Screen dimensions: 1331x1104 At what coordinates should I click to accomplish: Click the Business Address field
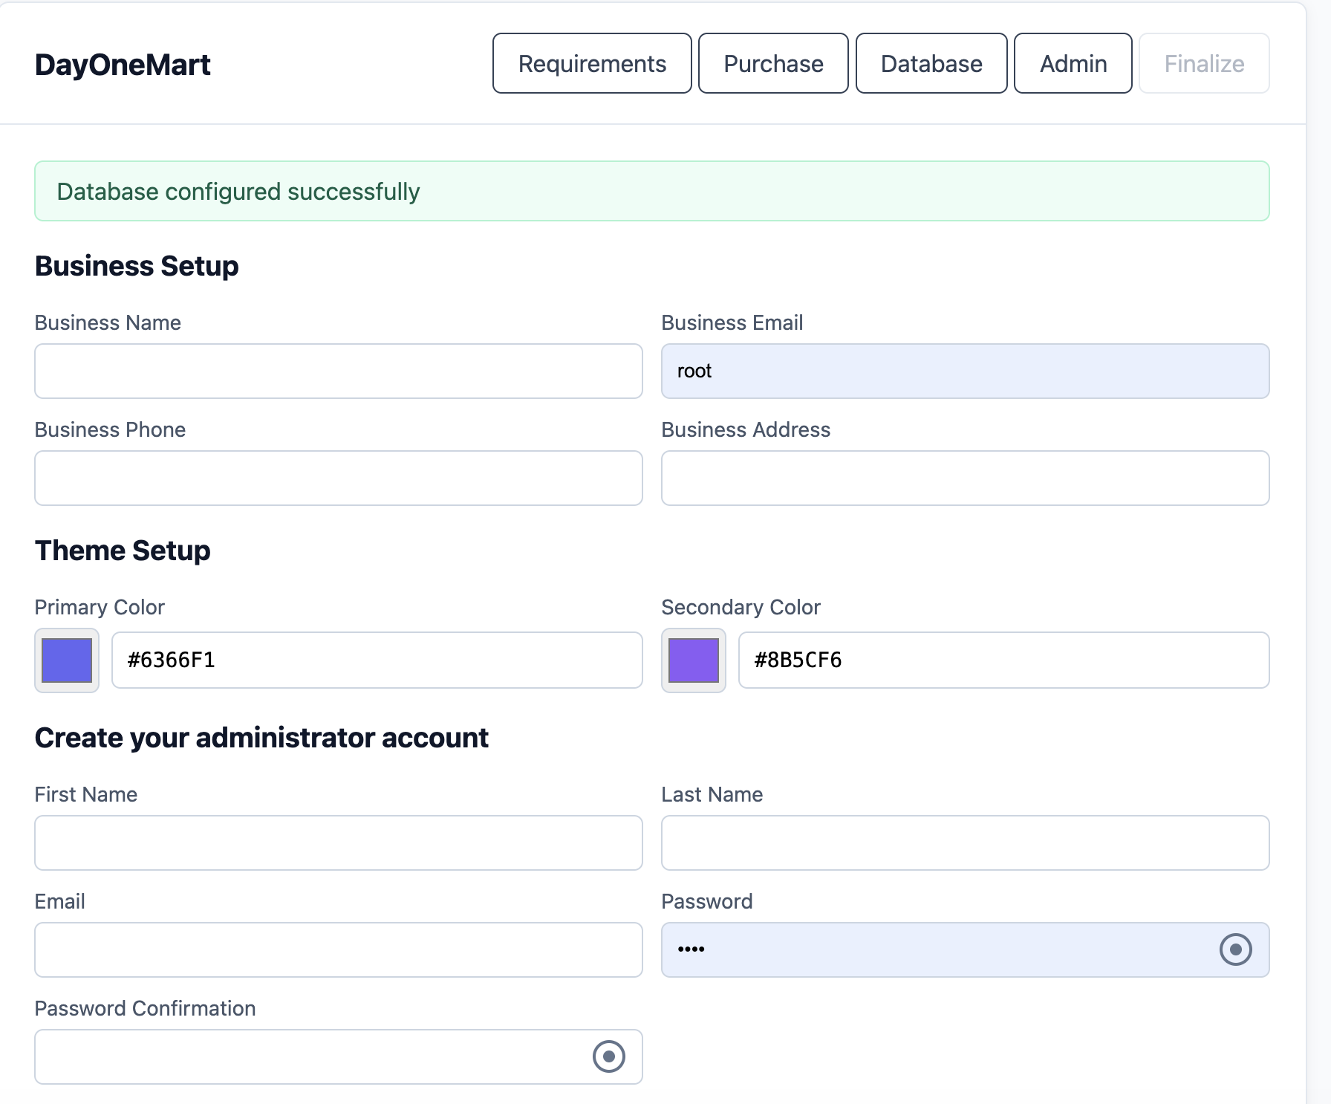pyautogui.click(x=965, y=478)
